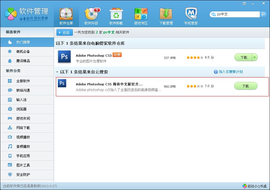Click the search field containing ps中文
Viewport: 270px width, 190px height.
237,14
